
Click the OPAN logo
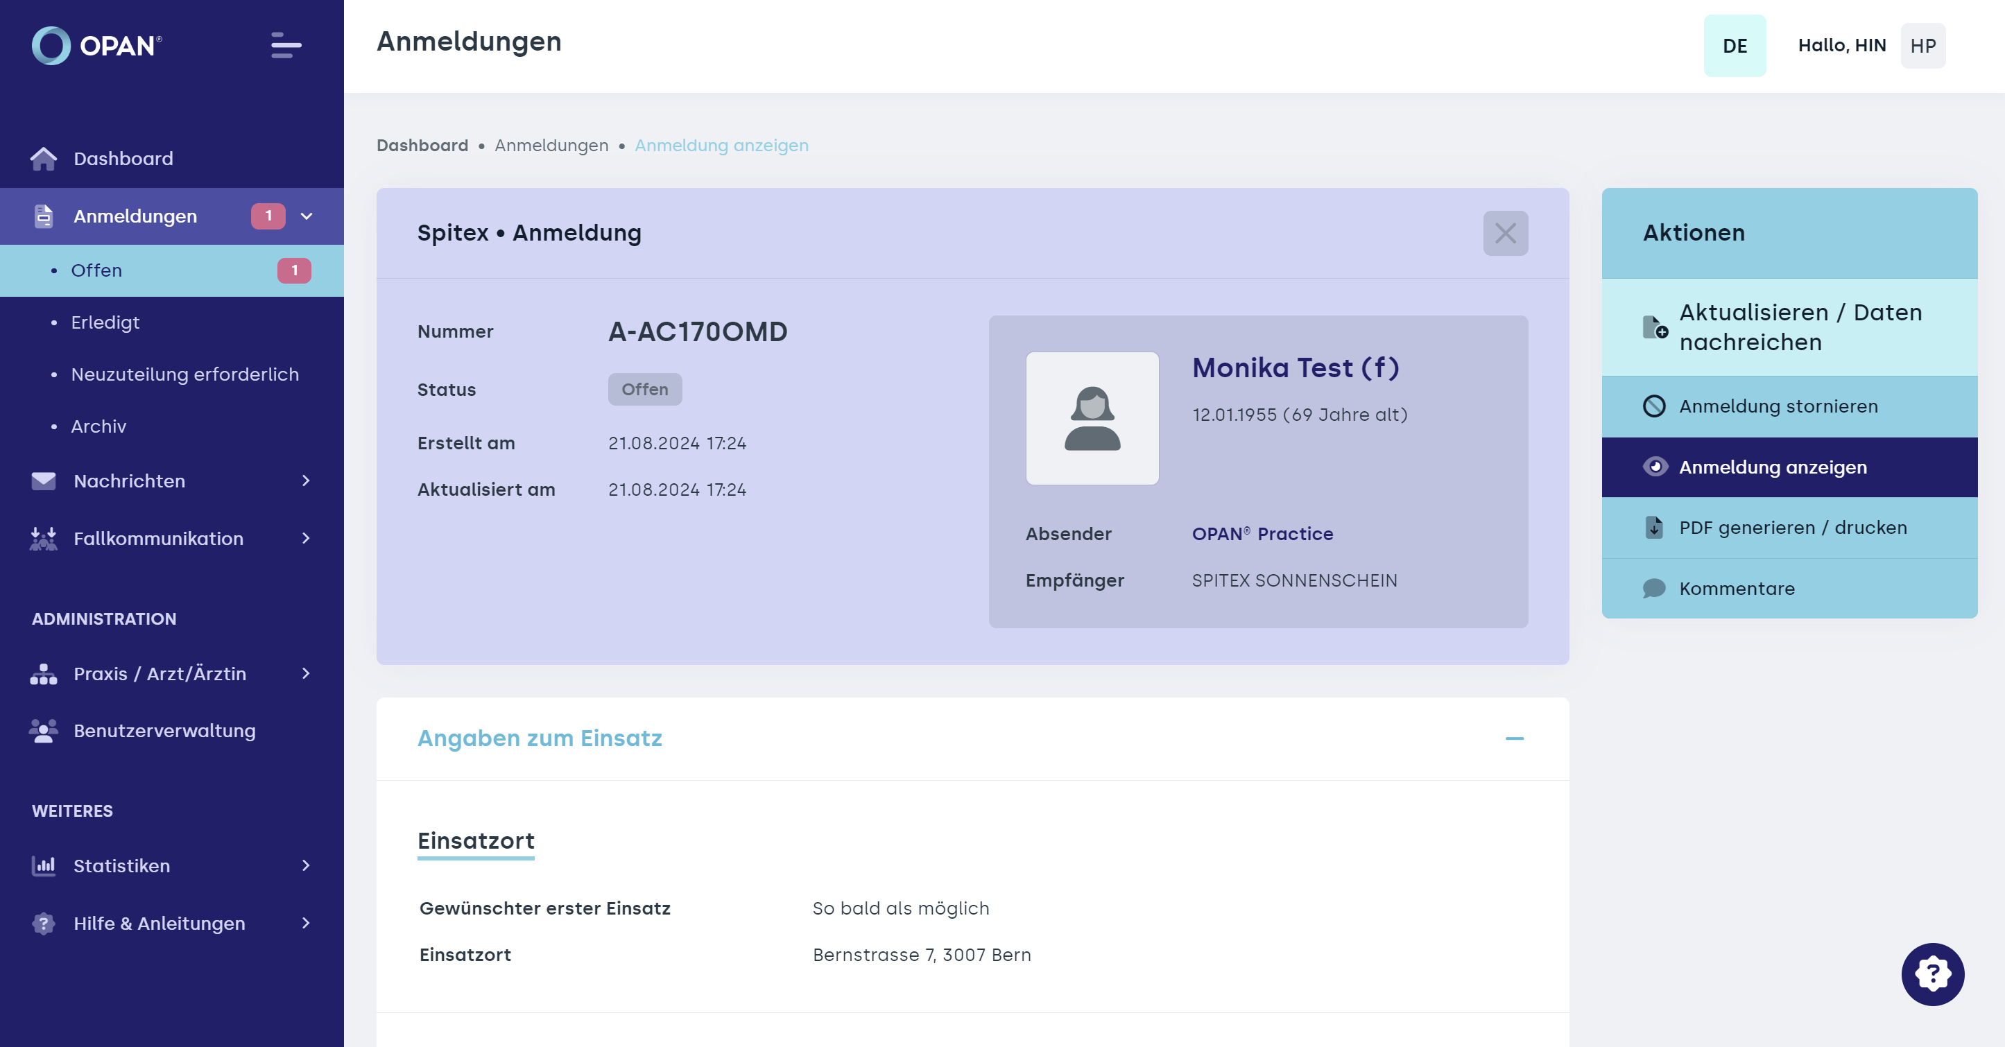pos(96,46)
